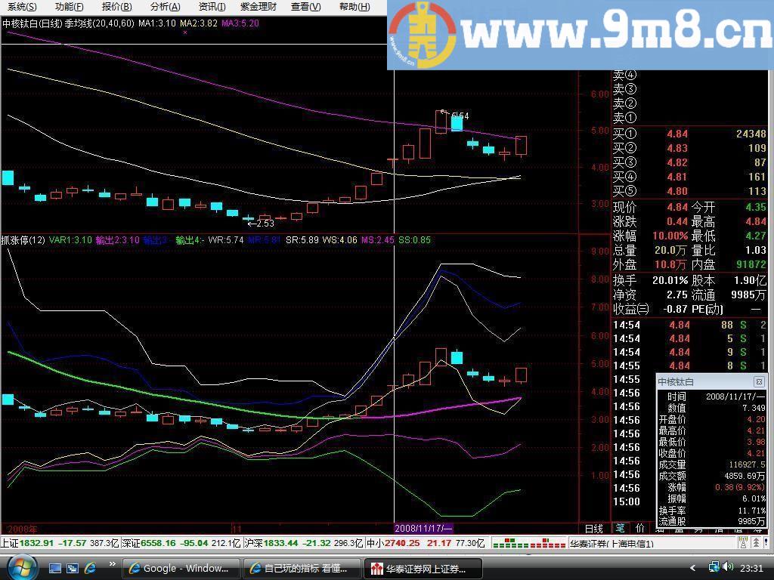Click the network tray icon
The image size is (774, 580).
click(714, 567)
